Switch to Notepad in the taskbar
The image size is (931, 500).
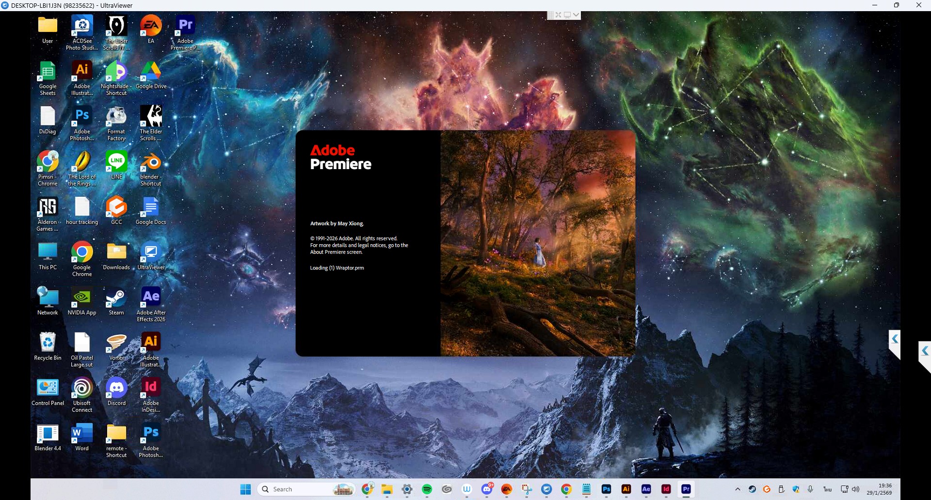pos(586,489)
